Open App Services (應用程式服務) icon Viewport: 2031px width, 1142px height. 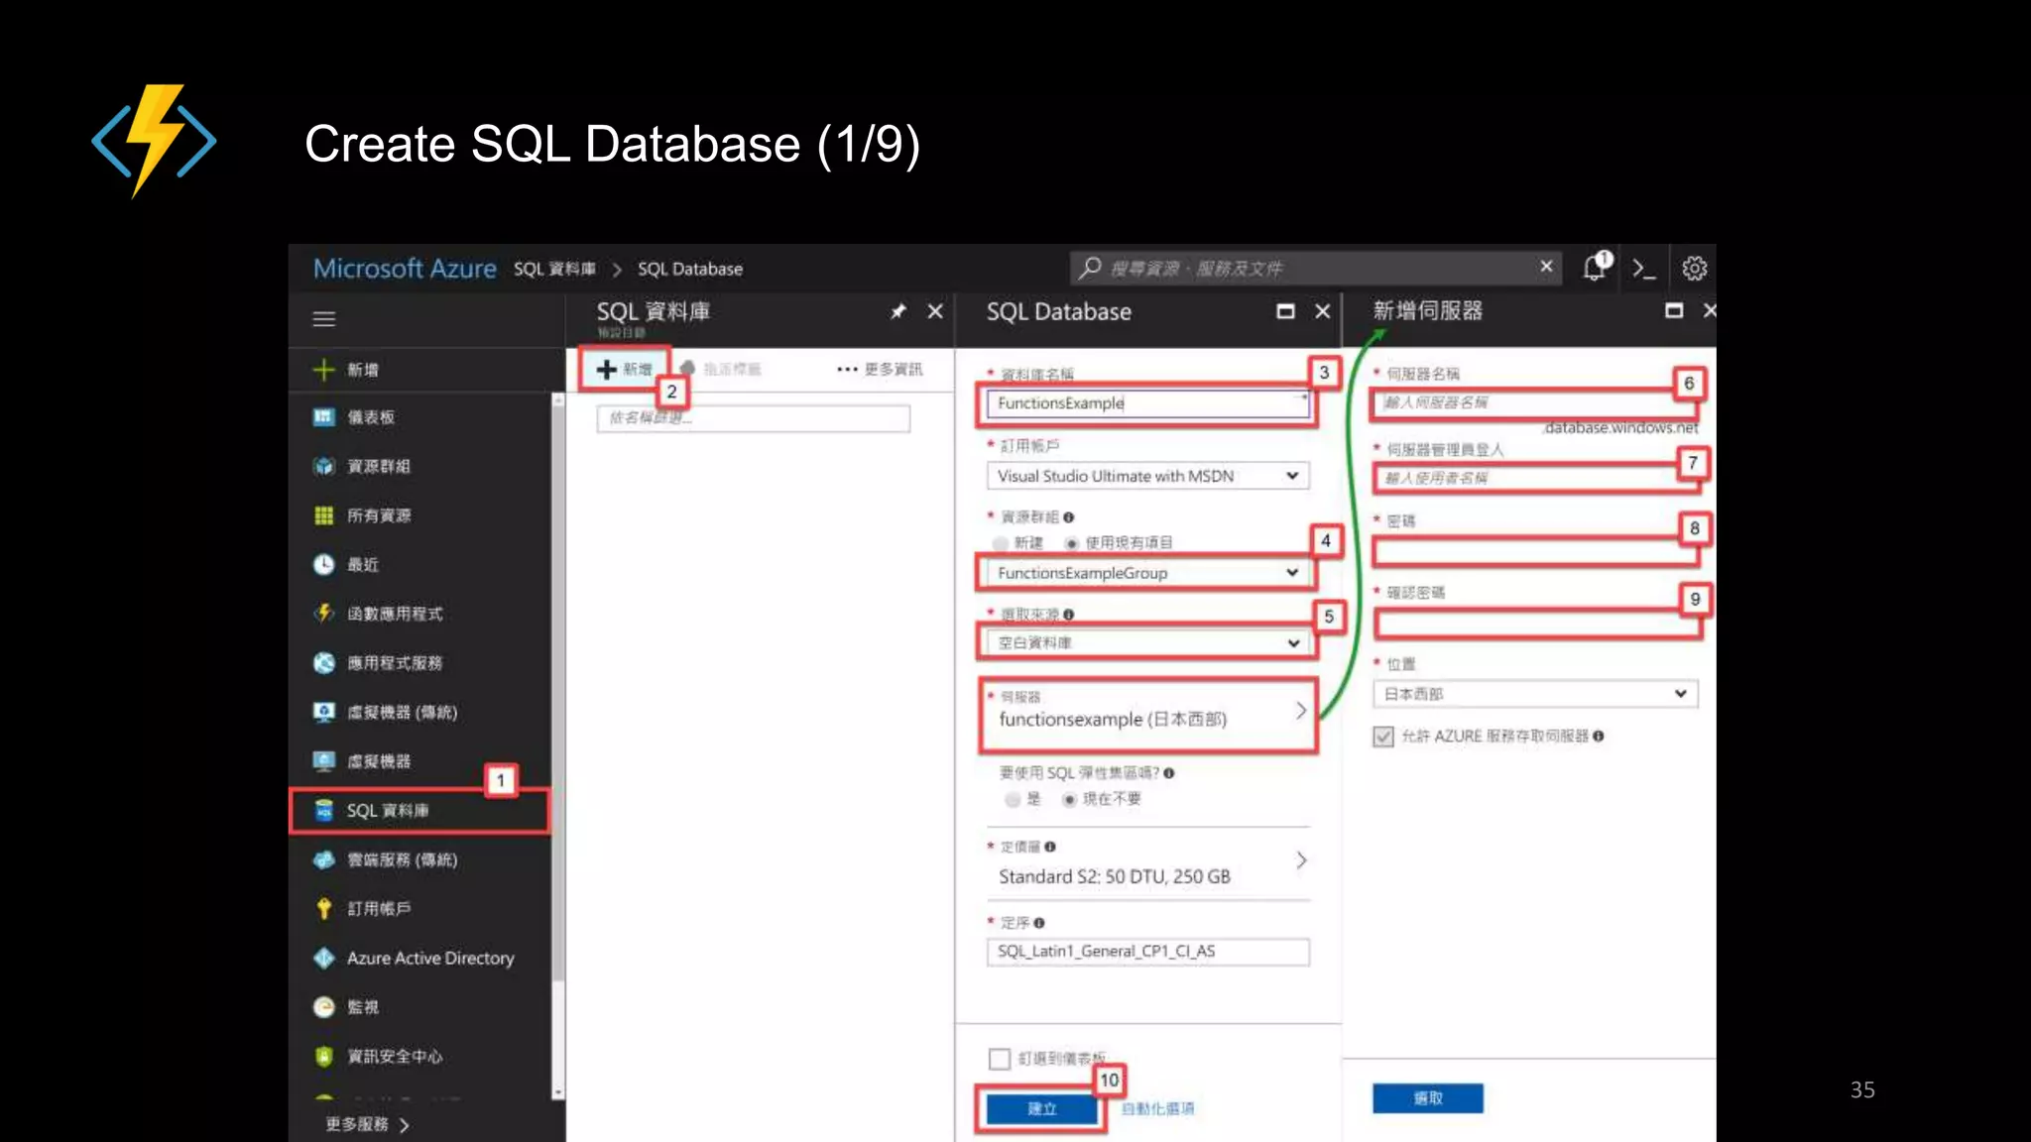tap(323, 662)
